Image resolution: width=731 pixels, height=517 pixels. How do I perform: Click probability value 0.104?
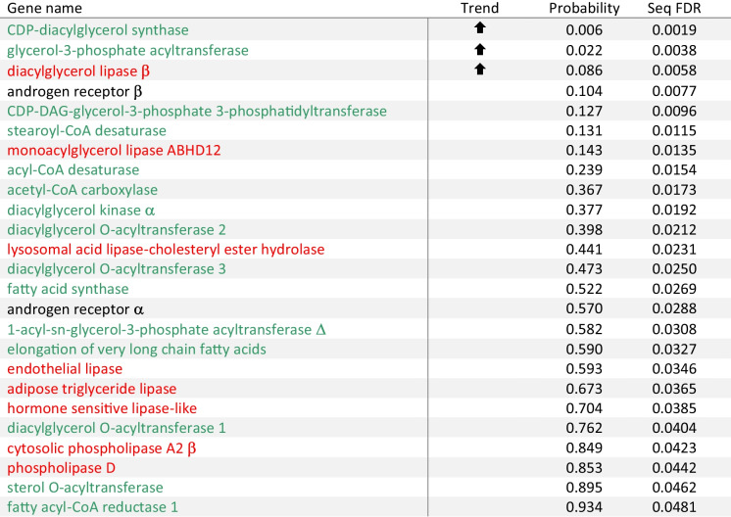coord(584,91)
